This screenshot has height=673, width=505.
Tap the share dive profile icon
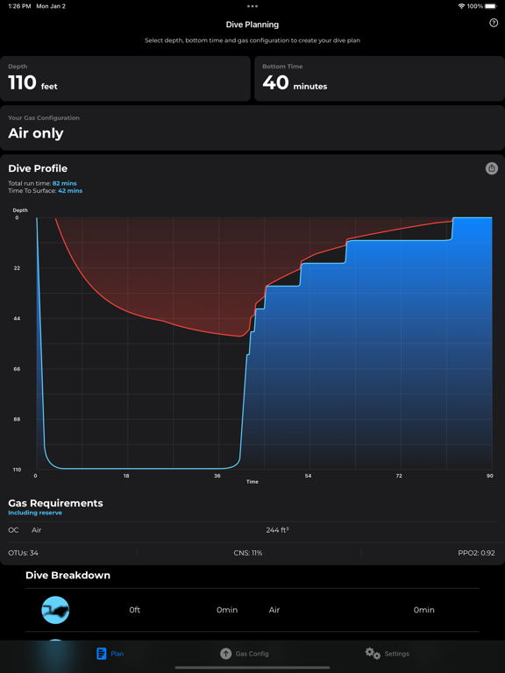tap(492, 168)
